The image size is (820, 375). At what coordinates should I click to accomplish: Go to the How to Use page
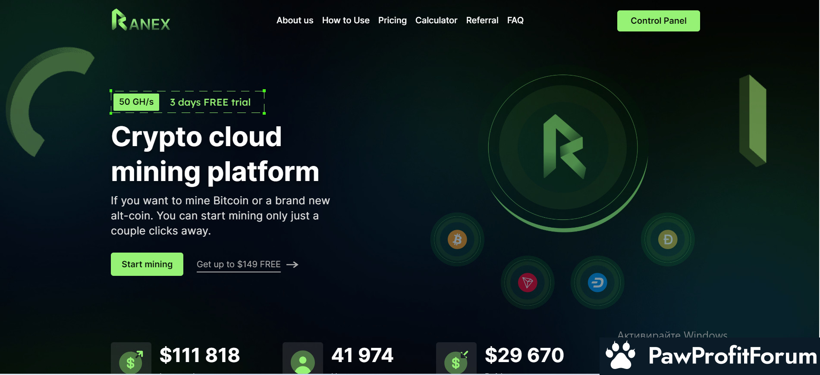(346, 20)
